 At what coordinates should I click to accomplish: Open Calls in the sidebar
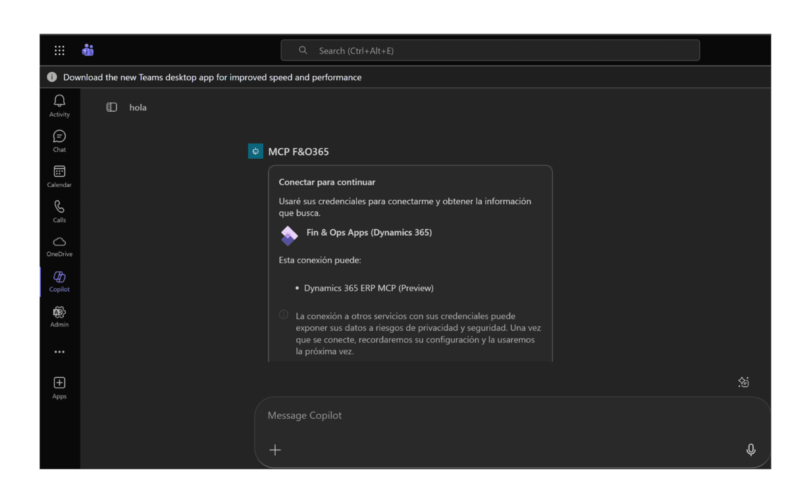point(59,211)
